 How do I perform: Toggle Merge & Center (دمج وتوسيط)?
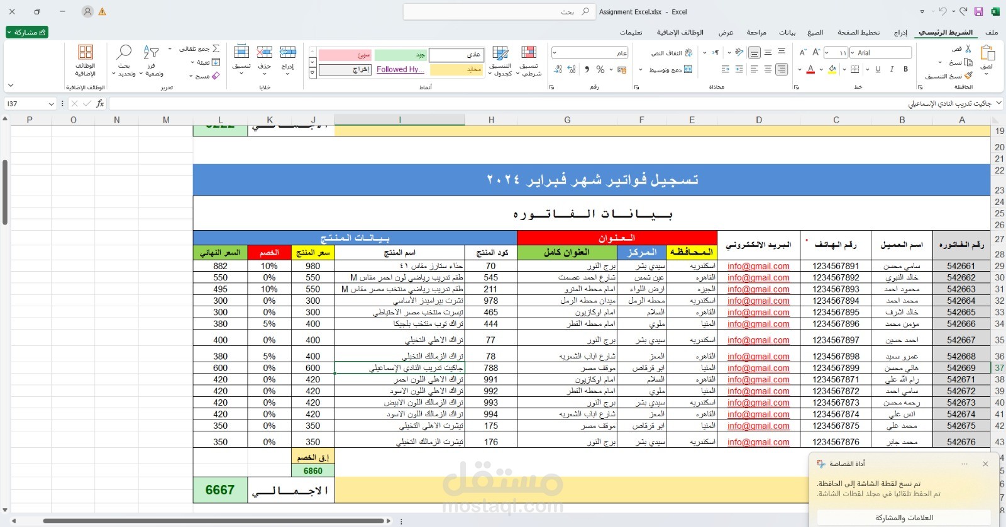pyautogui.click(x=670, y=69)
